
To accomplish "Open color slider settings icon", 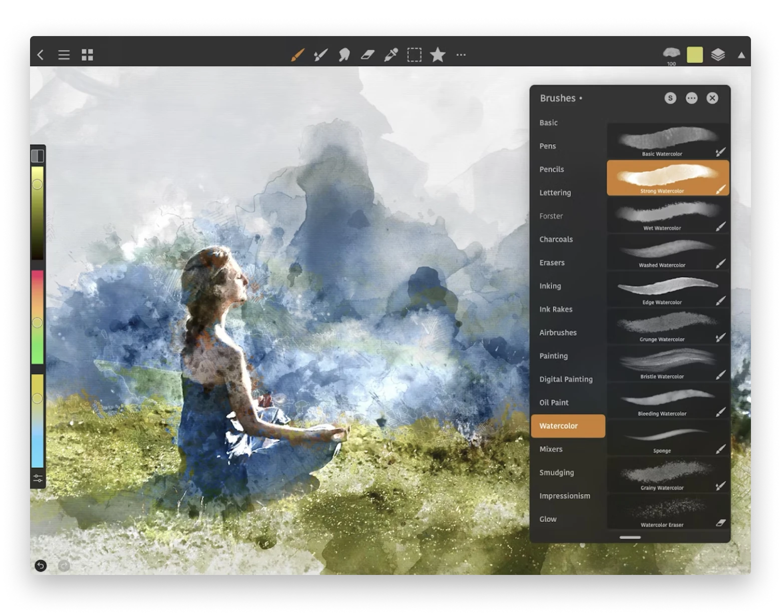I will tap(38, 478).
